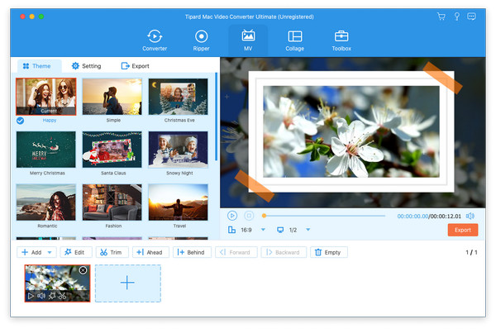This screenshot has height=329, width=496.
Task: Apply the Travel theme
Action: tap(178, 203)
